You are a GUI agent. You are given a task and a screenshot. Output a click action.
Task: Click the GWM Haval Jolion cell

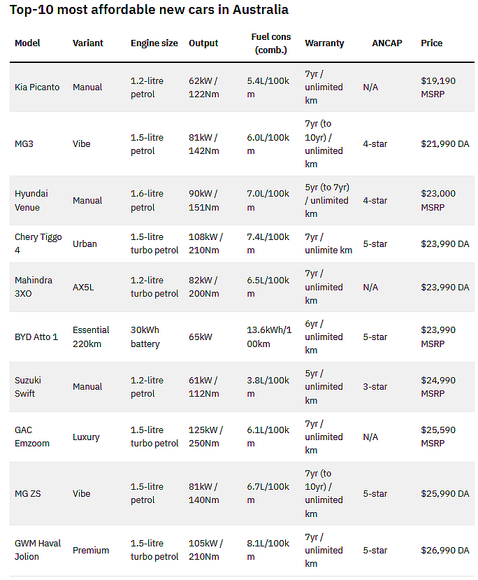pyautogui.click(x=38, y=550)
